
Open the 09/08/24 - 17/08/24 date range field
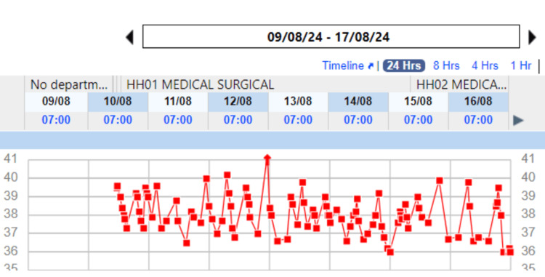(331, 36)
